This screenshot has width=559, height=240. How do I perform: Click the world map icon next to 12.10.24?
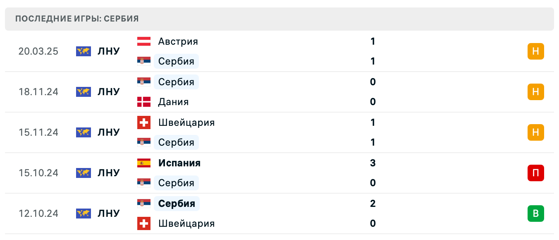[83, 213]
